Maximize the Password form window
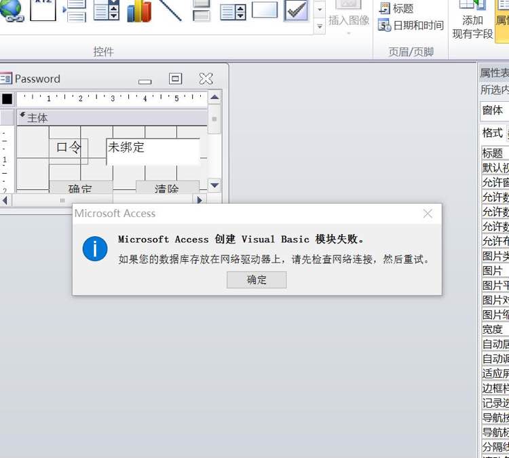Viewport: 509px width, 458px height. (x=175, y=79)
